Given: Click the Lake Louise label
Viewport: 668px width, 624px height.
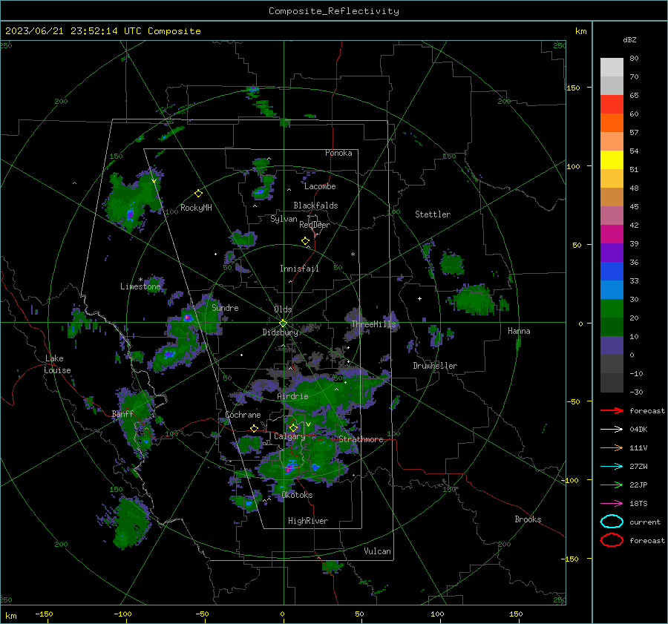Looking at the screenshot, I should tap(57, 364).
